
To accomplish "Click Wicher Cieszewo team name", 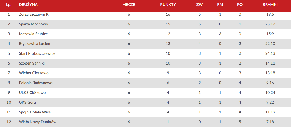I will click(34, 73).
